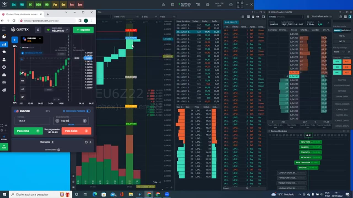Change the 1m timeframe on Quotex chart
Image resolution: width=353 pixels, height=198 pixels.
click(x=23, y=81)
